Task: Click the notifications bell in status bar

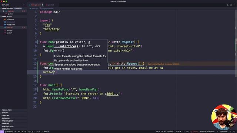Action: point(234,132)
